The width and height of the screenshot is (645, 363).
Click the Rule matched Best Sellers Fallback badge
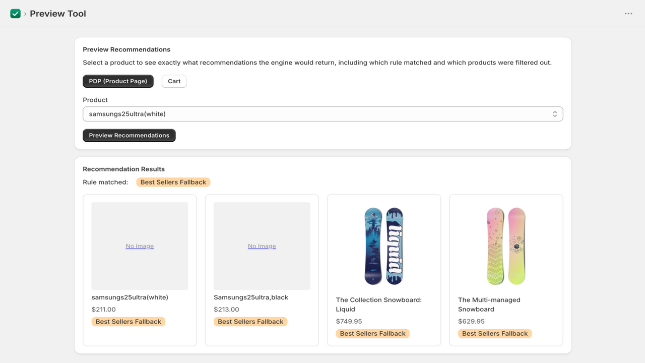pos(173,182)
